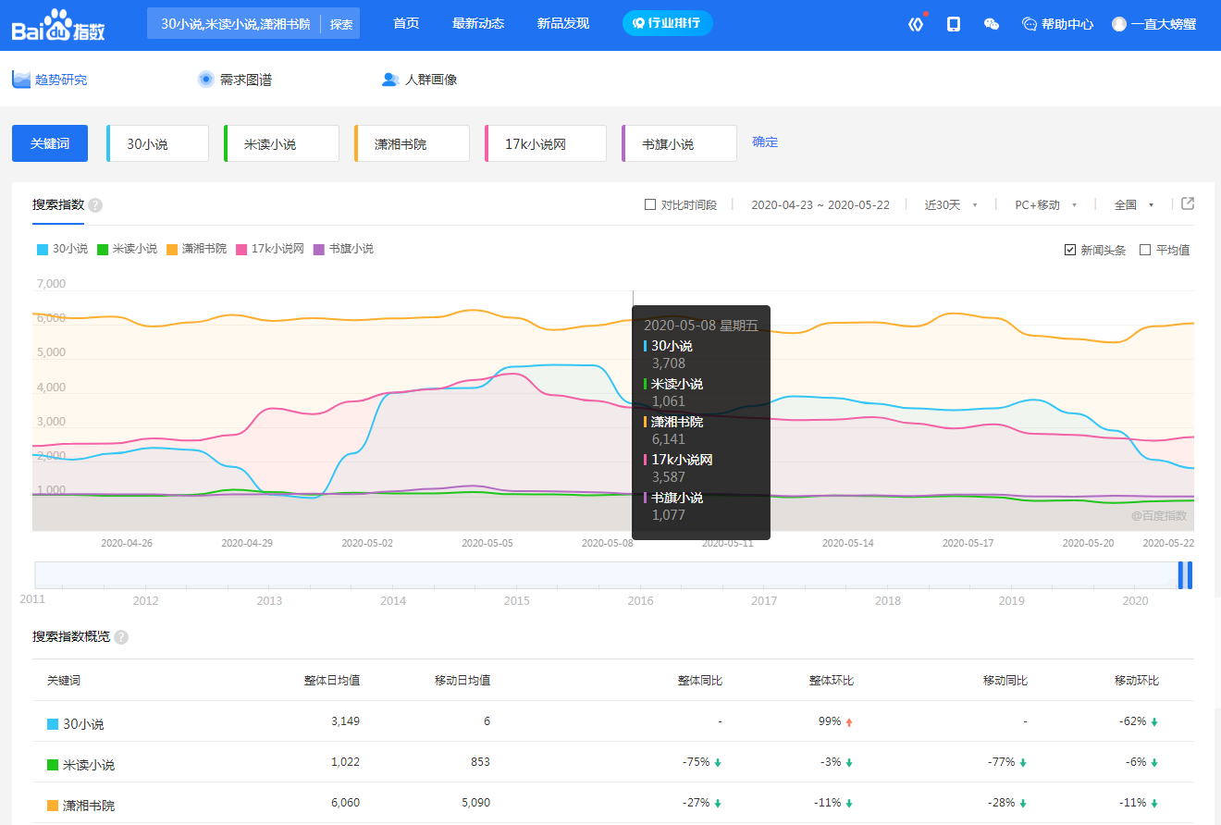Click the blue 关键词 button
Viewport: 1221px width, 825px height.
(x=50, y=143)
